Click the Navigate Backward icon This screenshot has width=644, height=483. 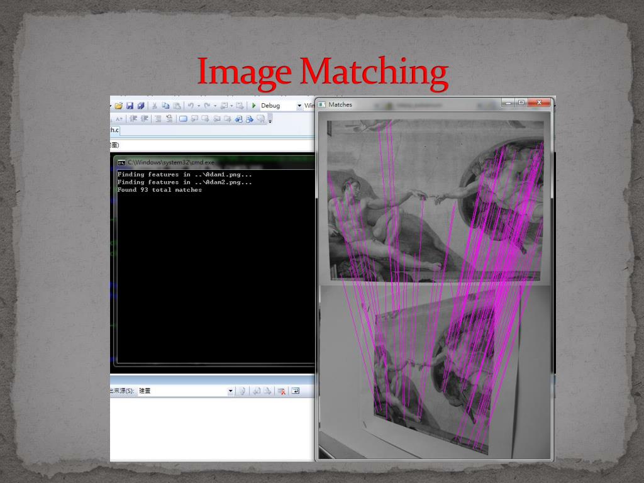[224, 106]
